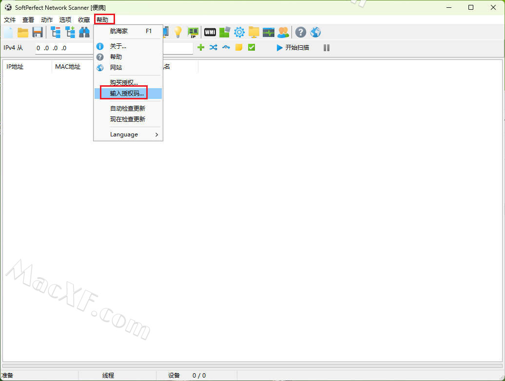Click the green checkmark icon beside the IP range
Screen dimensions: 505x381
point(252,48)
